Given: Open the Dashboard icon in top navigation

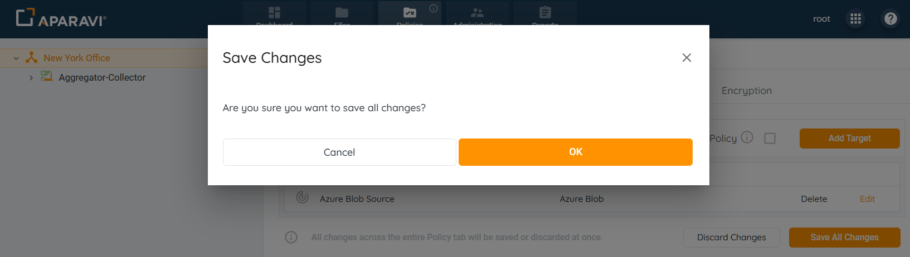Looking at the screenshot, I should (x=274, y=13).
